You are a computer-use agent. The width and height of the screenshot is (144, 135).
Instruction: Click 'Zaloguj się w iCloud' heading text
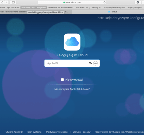[72, 55]
